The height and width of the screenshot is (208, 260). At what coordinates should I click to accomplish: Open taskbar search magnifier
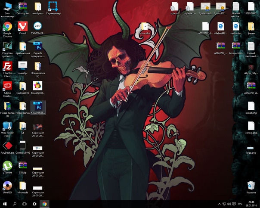tap(15, 204)
